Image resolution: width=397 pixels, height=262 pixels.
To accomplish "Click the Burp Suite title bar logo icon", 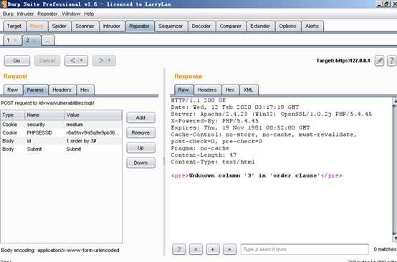I will pos(4,4).
